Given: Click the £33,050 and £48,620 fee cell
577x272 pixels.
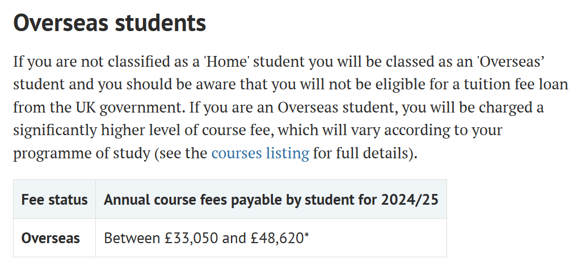Looking at the screenshot, I should (271, 238).
